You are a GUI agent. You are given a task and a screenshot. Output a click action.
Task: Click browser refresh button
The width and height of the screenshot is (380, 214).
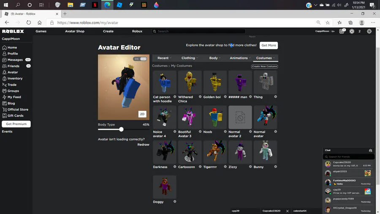coord(29,22)
